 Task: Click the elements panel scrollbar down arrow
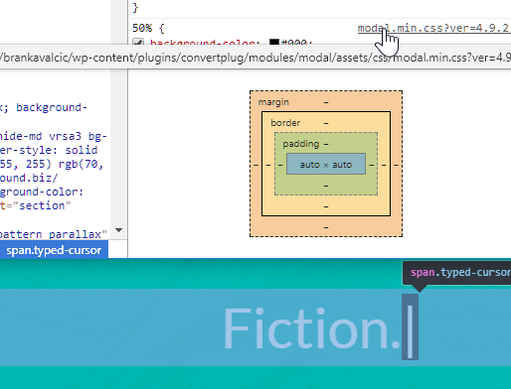tap(118, 229)
